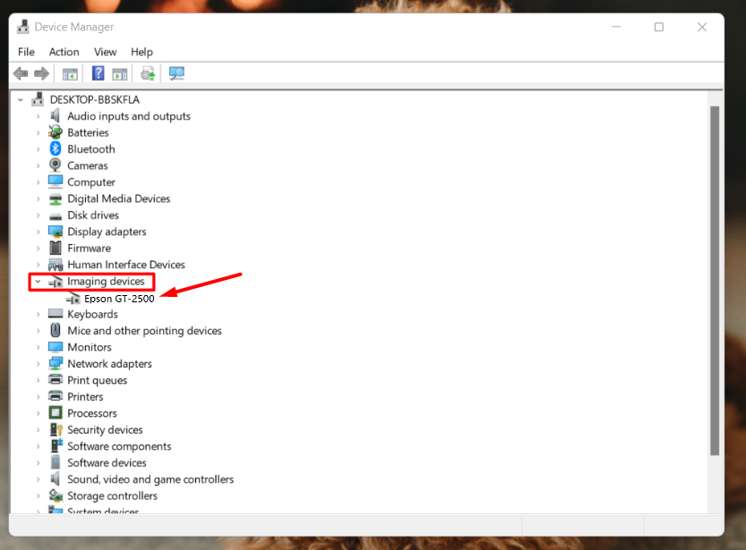Click Show/Hide Console Tree toolbar icon
Image resolution: width=746 pixels, height=550 pixels.
pos(70,74)
